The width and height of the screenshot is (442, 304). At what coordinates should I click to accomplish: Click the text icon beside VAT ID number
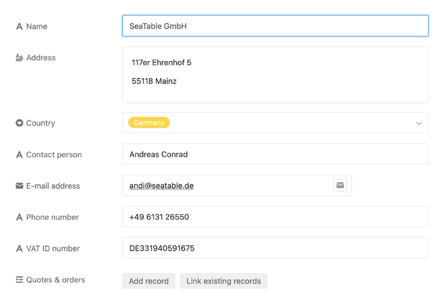tap(19, 249)
